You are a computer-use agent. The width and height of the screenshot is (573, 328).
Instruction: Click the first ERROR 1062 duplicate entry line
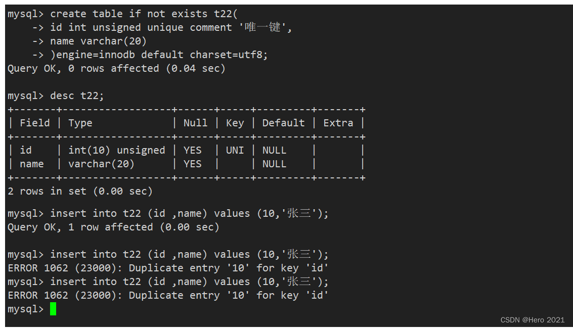[168, 268]
